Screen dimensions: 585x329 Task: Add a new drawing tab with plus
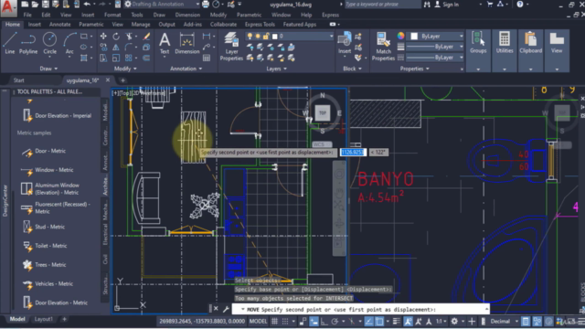pos(122,80)
